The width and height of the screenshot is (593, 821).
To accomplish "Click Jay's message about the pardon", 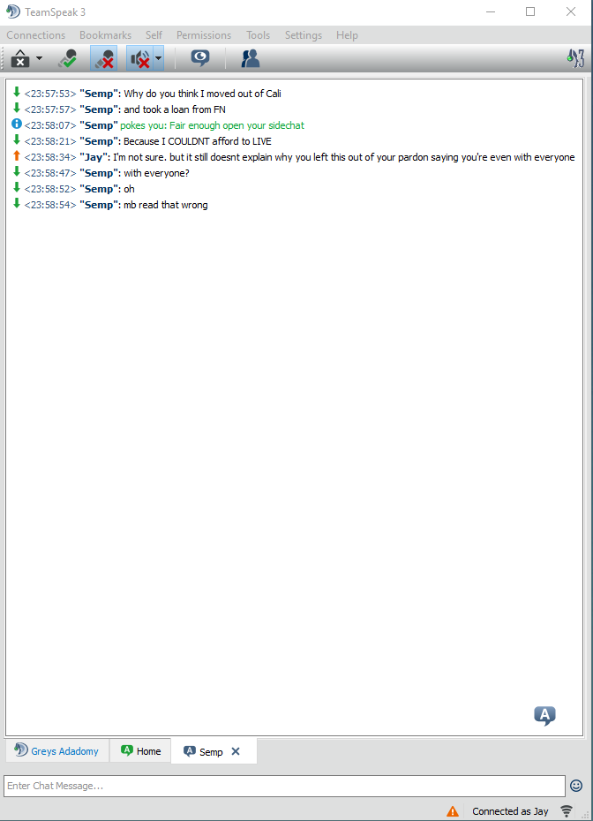I will point(344,157).
